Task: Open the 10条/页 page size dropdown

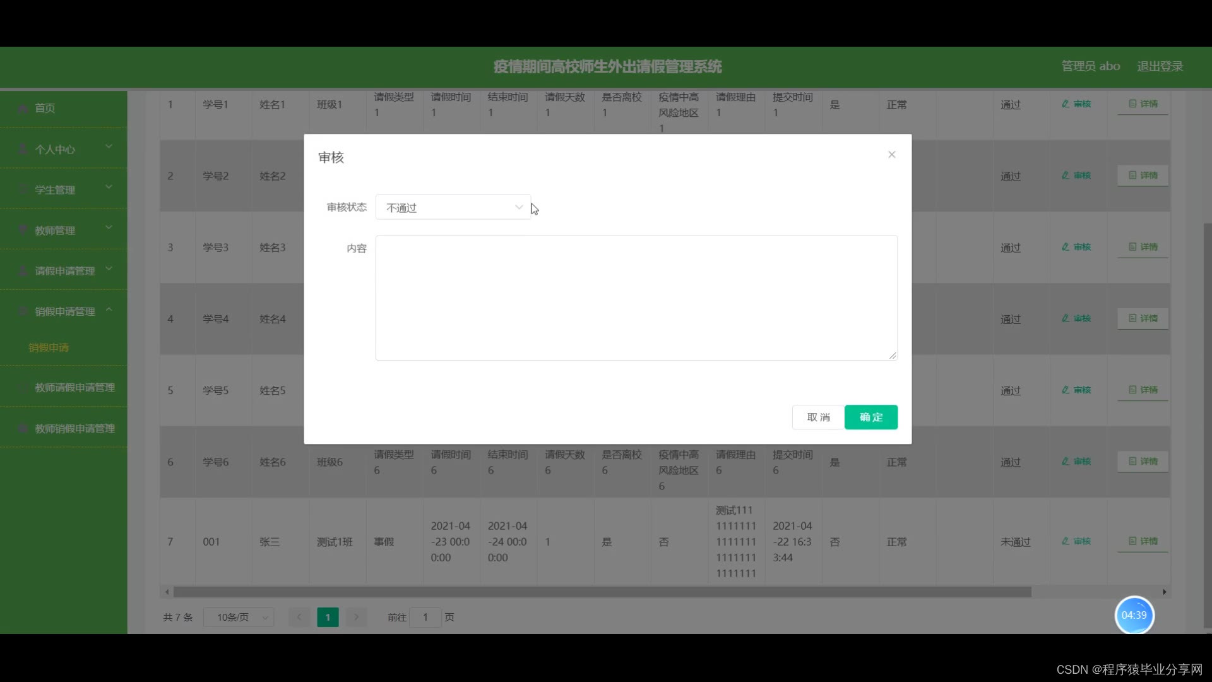Action: click(239, 618)
